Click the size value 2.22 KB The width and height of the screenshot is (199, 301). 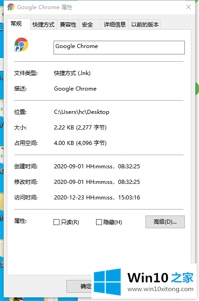pos(80,128)
